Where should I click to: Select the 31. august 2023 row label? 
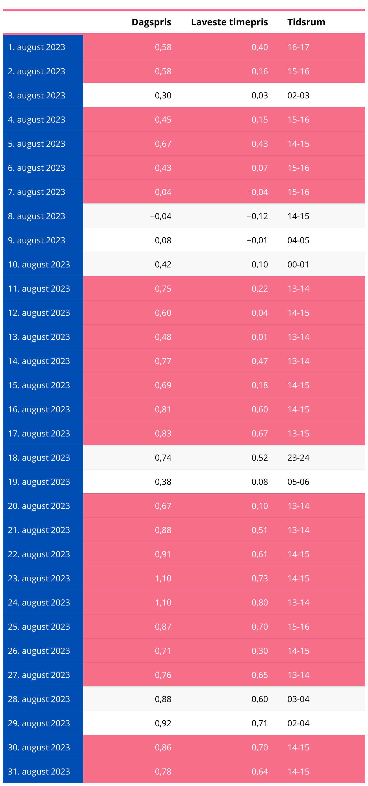click(x=39, y=772)
